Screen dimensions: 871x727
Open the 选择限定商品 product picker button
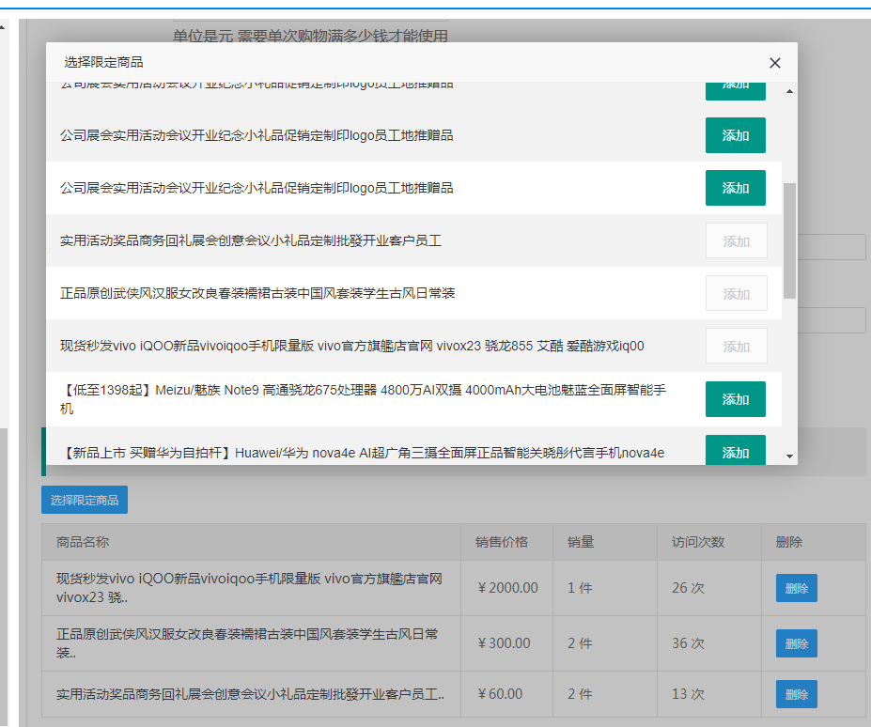(x=85, y=501)
